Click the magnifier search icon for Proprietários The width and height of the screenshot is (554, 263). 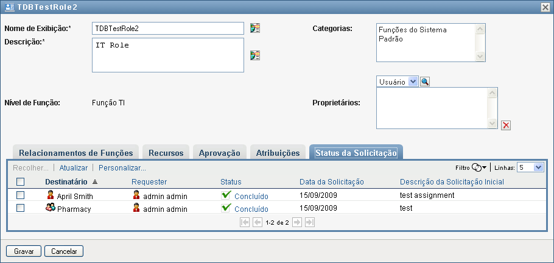pos(425,81)
